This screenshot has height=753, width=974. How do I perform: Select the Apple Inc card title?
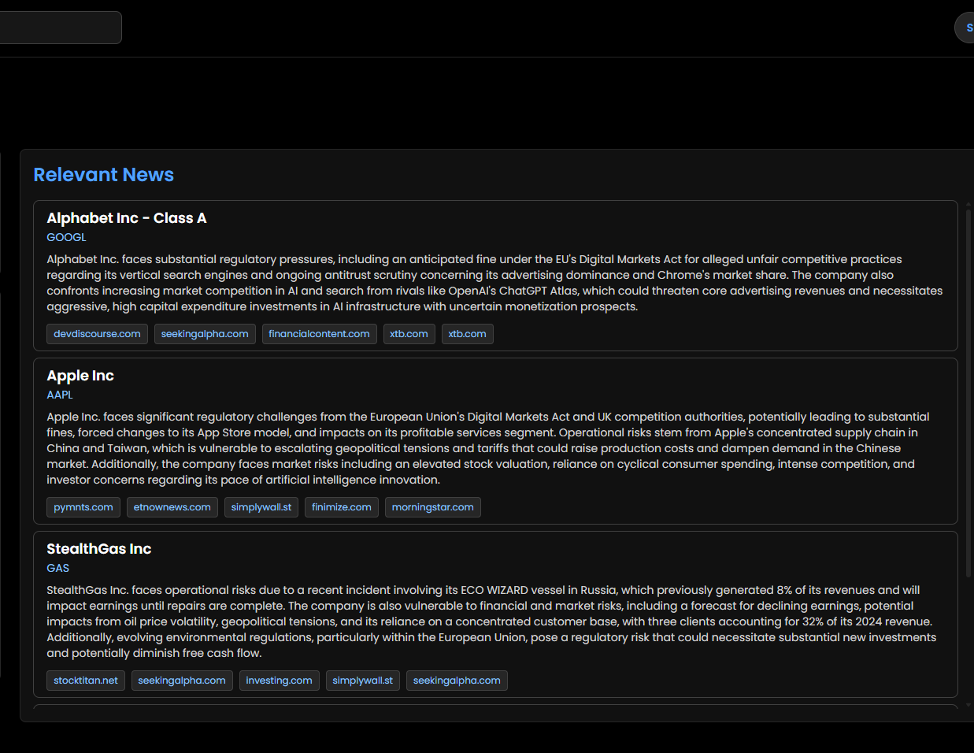(80, 376)
